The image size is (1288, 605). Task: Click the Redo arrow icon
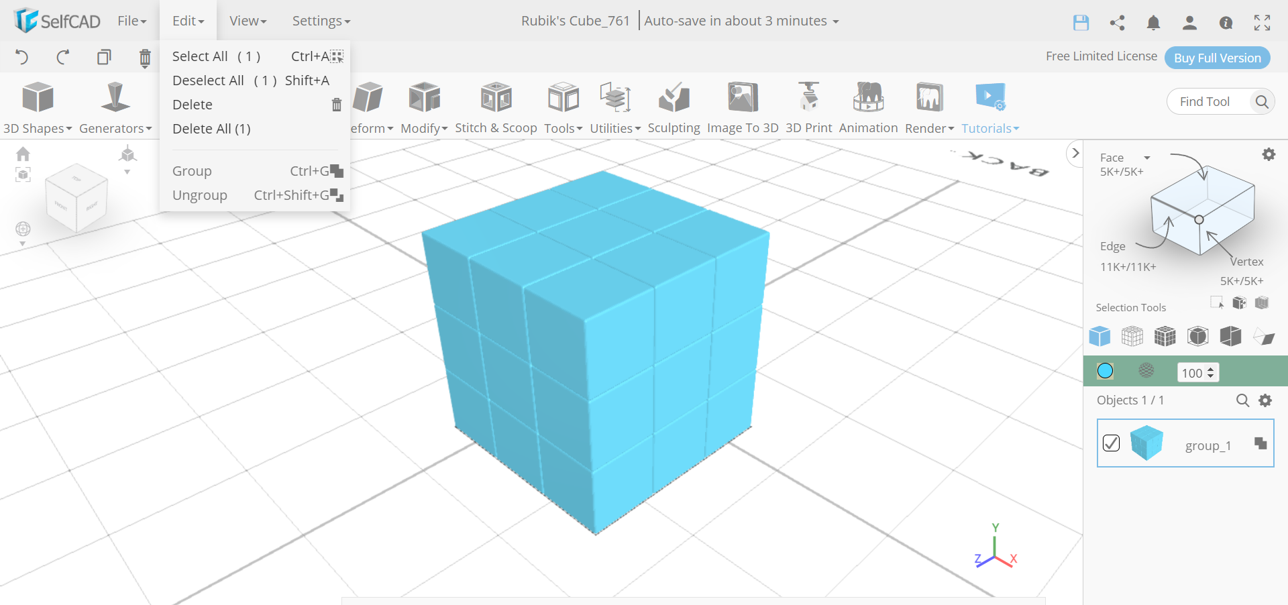tap(63, 57)
